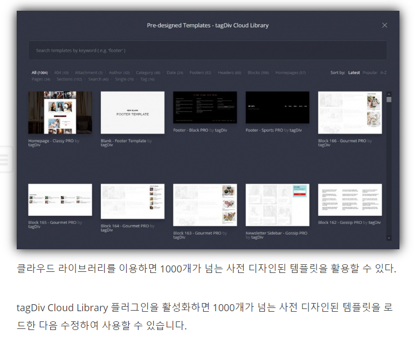Click 'Newsletter Sidebar - Gossip PRO' caption

pos(277,233)
